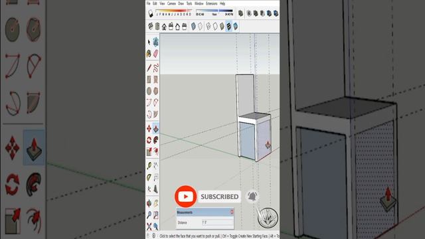This screenshot has width=425, height=239.
Task: Select the 2 Point Arc tool
Action: coord(156,102)
